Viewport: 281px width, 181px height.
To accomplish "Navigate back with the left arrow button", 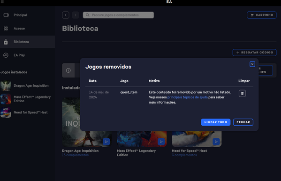I will (x=66, y=15).
